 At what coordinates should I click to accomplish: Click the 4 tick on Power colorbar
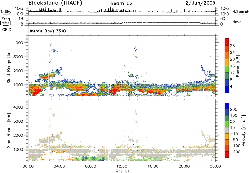tap(231, 87)
